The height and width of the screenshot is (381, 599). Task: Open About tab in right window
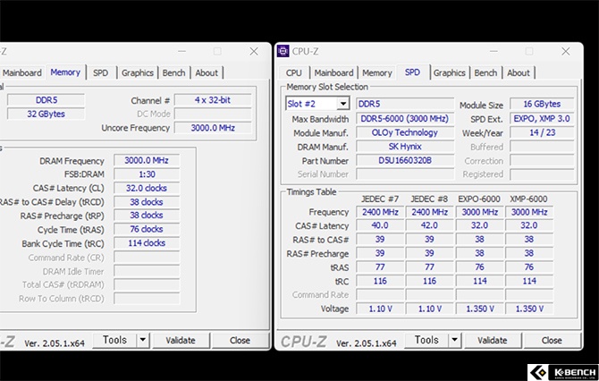click(x=519, y=72)
